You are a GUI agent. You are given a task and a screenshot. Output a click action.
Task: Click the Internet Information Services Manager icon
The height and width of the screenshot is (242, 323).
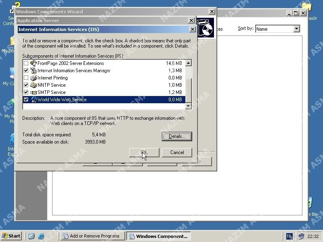coord(34,70)
